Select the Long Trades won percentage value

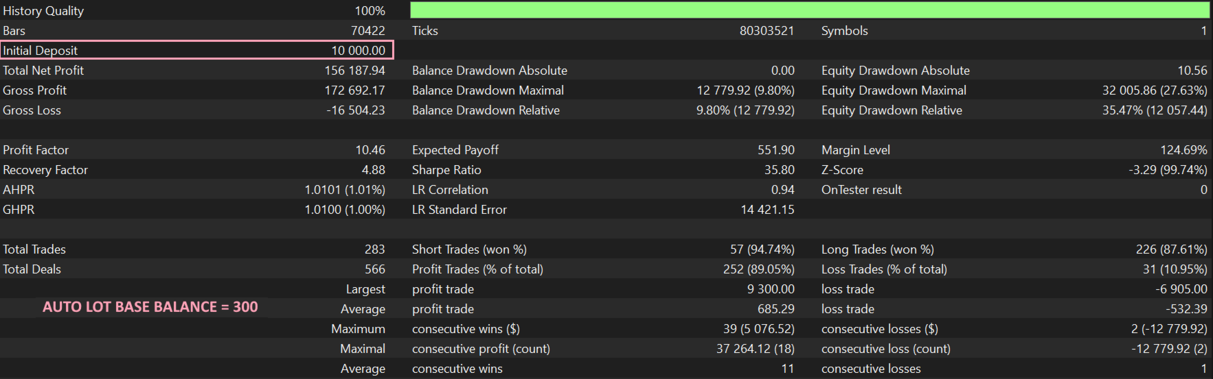click(1172, 249)
